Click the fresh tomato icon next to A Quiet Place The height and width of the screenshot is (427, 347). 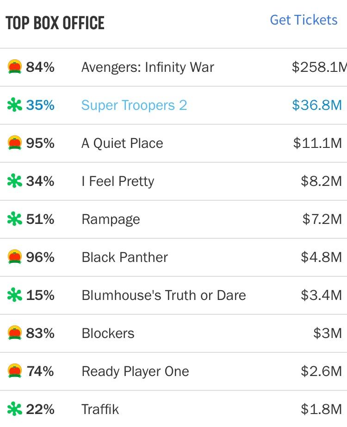click(x=15, y=143)
